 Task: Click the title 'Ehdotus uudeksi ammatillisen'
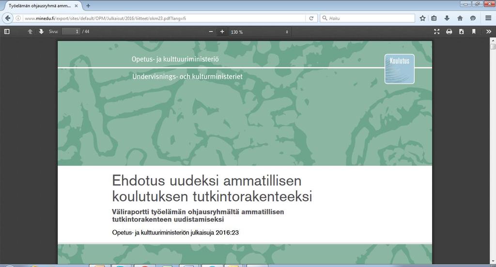(207, 181)
